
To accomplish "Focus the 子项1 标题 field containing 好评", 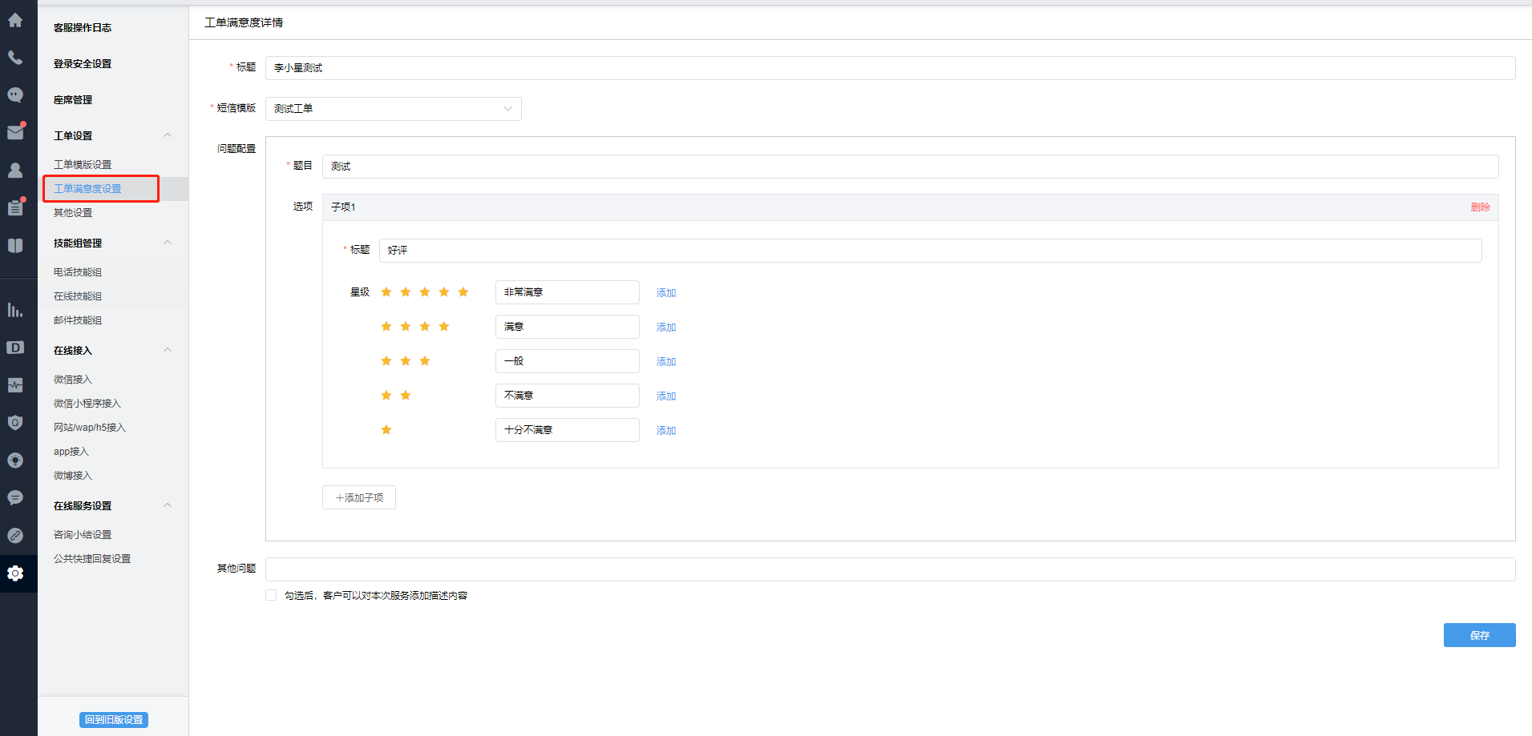I will click(930, 251).
